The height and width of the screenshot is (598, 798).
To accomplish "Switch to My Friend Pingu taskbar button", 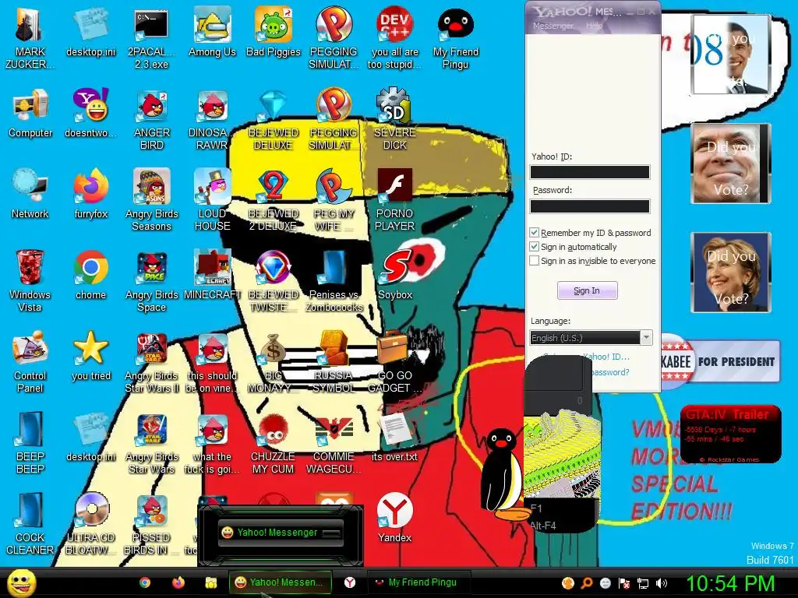I will (418, 582).
